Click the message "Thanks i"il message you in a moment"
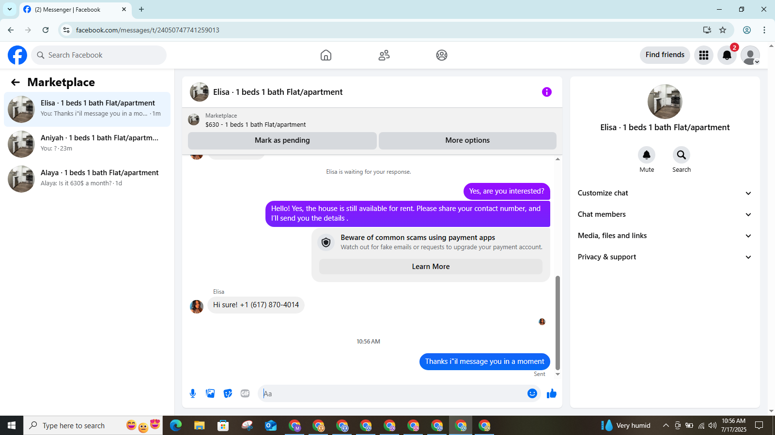 point(485,361)
